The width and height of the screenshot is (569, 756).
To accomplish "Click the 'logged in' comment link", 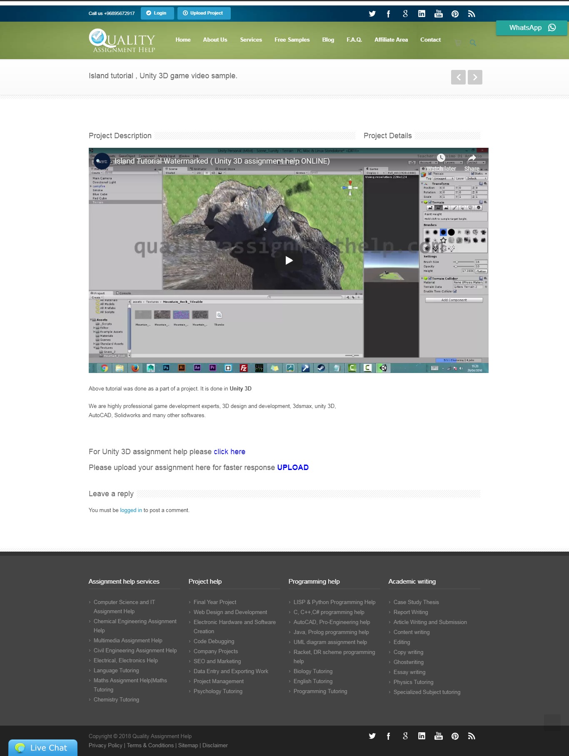I will (x=131, y=510).
